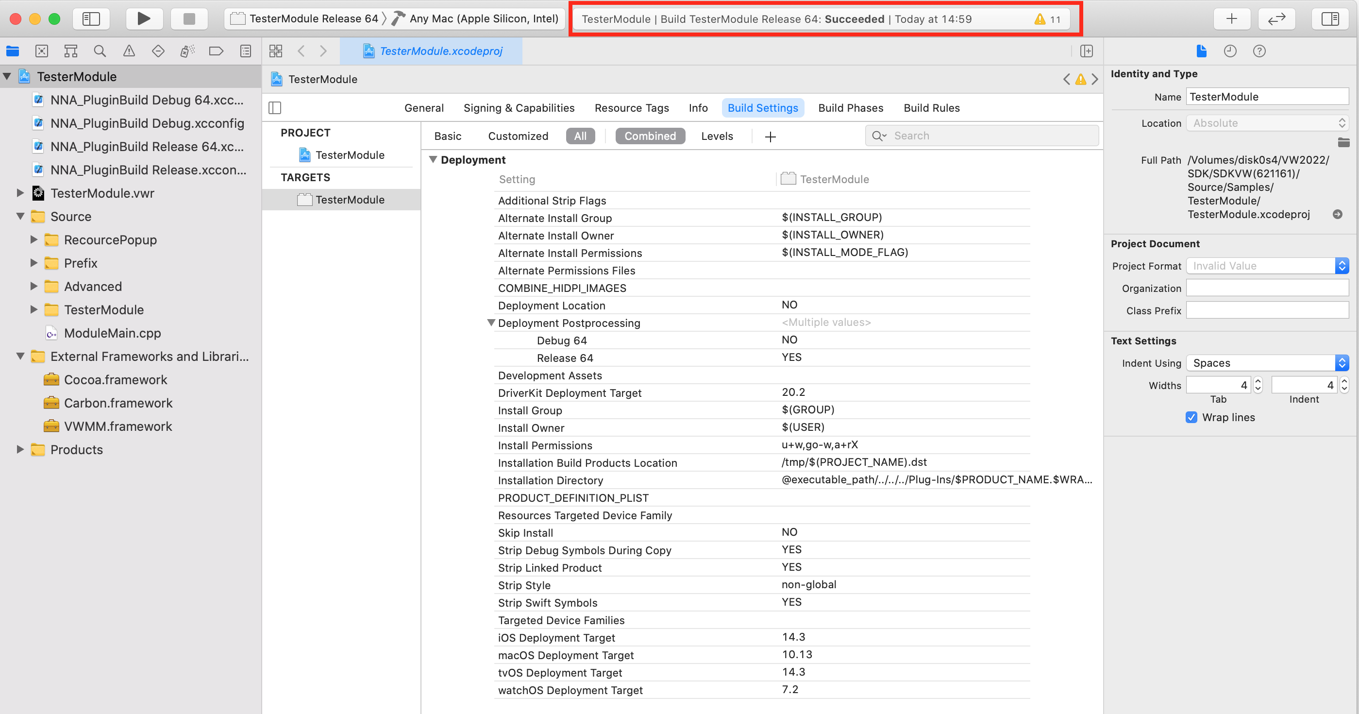The image size is (1359, 714).
Task: Click the warning count badge showing 11
Action: (x=1048, y=19)
